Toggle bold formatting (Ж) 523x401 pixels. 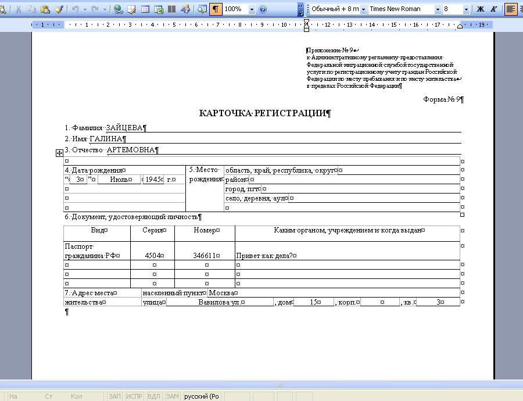point(481,9)
